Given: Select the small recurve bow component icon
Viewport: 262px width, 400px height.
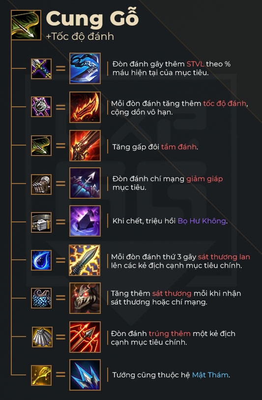Looking at the screenshot, I should tap(41, 146).
